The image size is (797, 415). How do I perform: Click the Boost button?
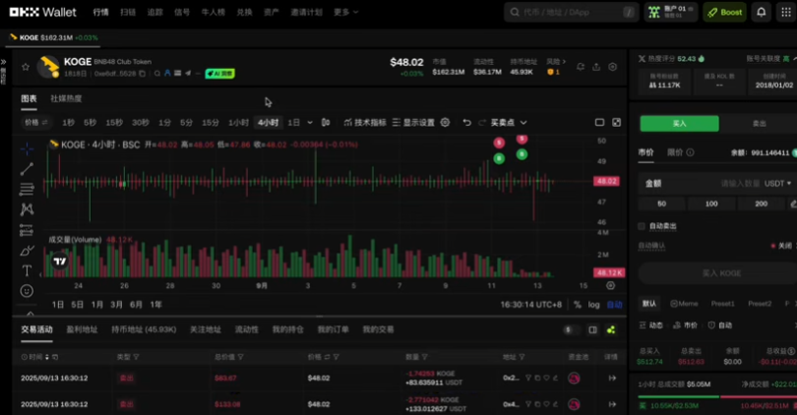725,12
